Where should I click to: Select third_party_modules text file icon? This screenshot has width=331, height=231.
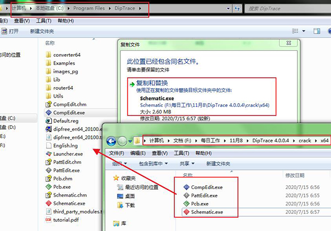pyautogui.click(x=49, y=211)
